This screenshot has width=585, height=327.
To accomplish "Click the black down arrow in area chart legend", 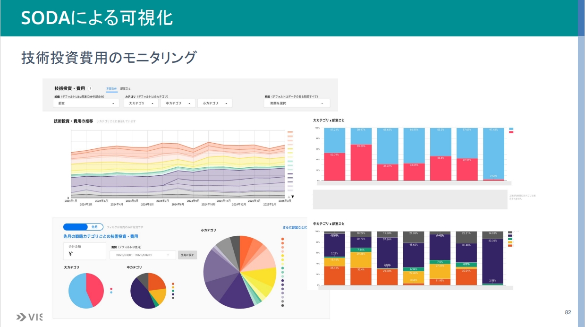I will click(x=293, y=197).
